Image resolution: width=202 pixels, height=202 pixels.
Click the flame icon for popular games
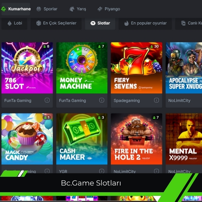pyautogui.click(x=126, y=23)
